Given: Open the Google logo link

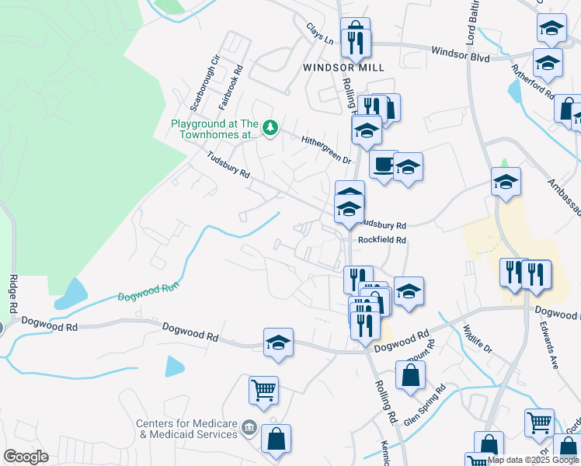Looking at the screenshot, I should pos(26,457).
